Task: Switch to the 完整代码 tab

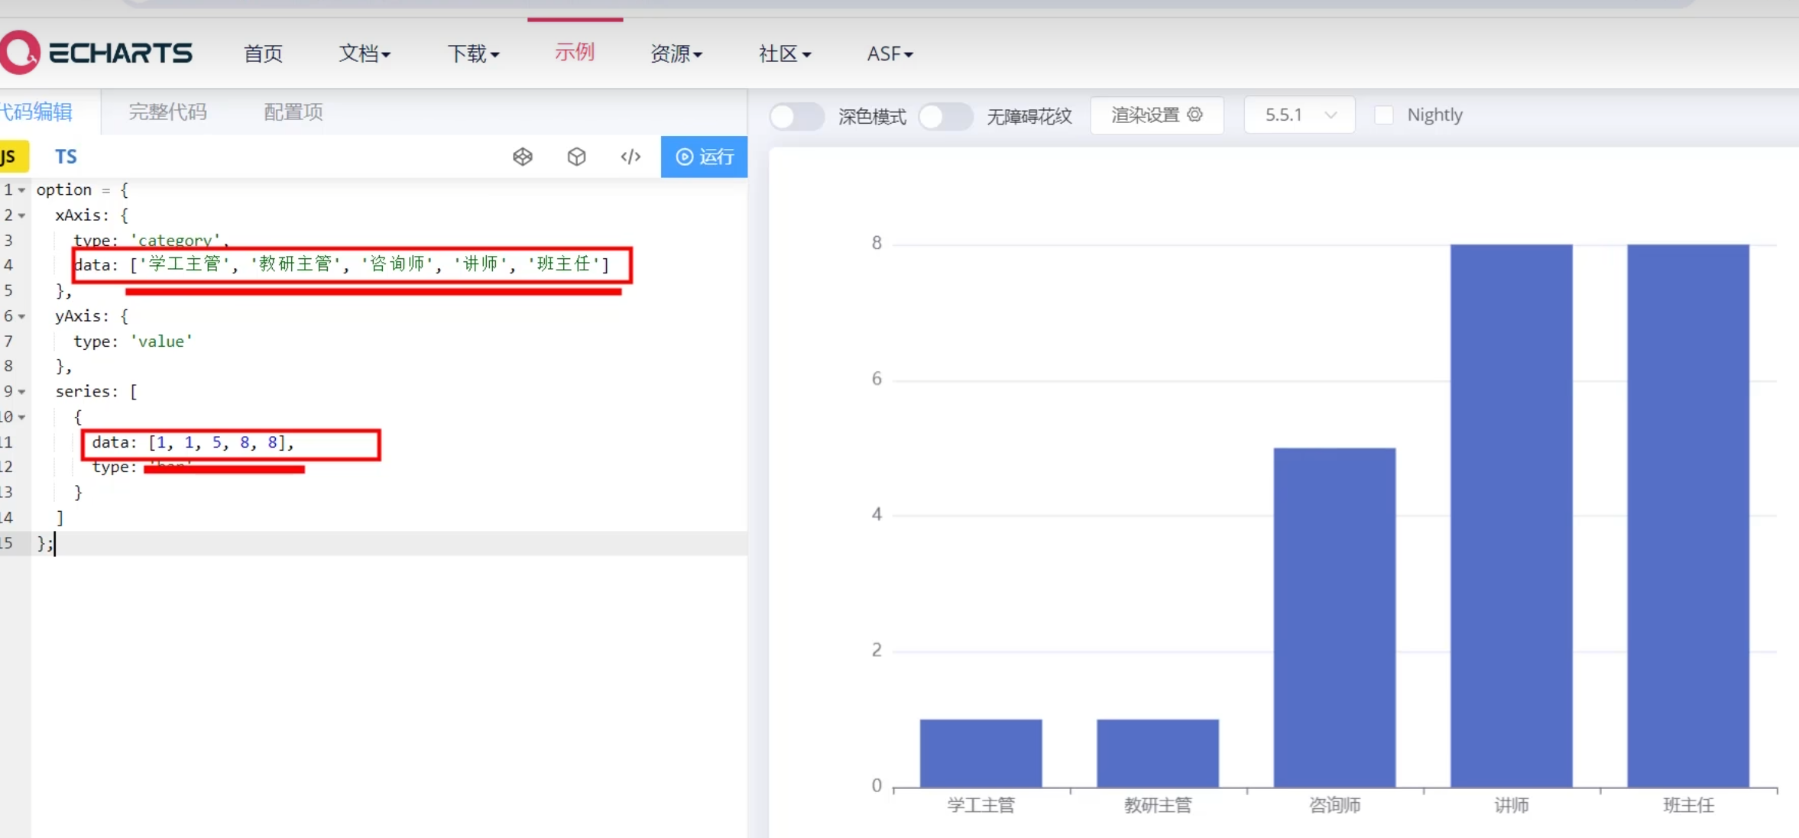Action: [x=167, y=112]
